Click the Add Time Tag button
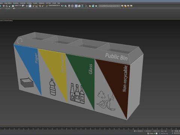This screenshot has width=180, height=135. click(x=165, y=133)
